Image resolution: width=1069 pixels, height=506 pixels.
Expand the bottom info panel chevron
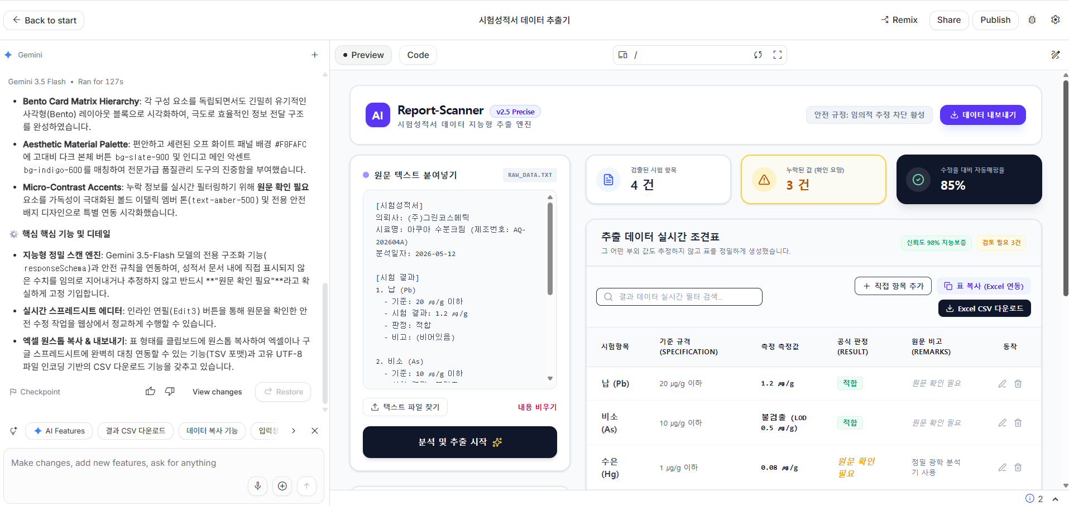click(x=1056, y=499)
